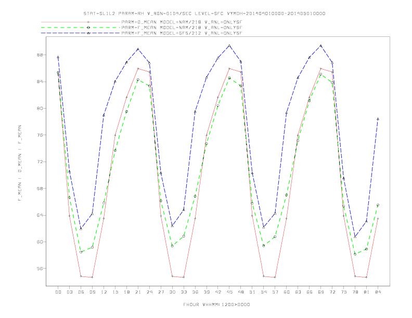Click the x-axis tick label 24

coord(149,292)
